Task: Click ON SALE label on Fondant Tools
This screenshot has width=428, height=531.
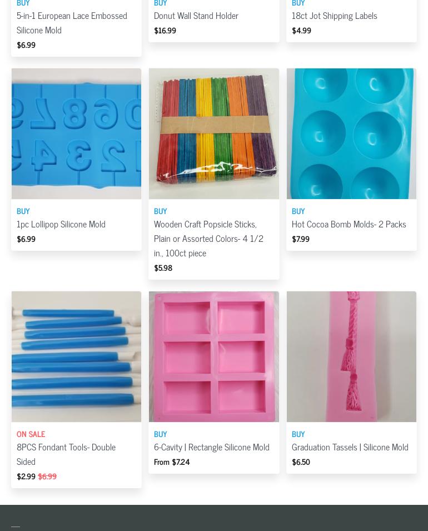Action: (x=31, y=434)
